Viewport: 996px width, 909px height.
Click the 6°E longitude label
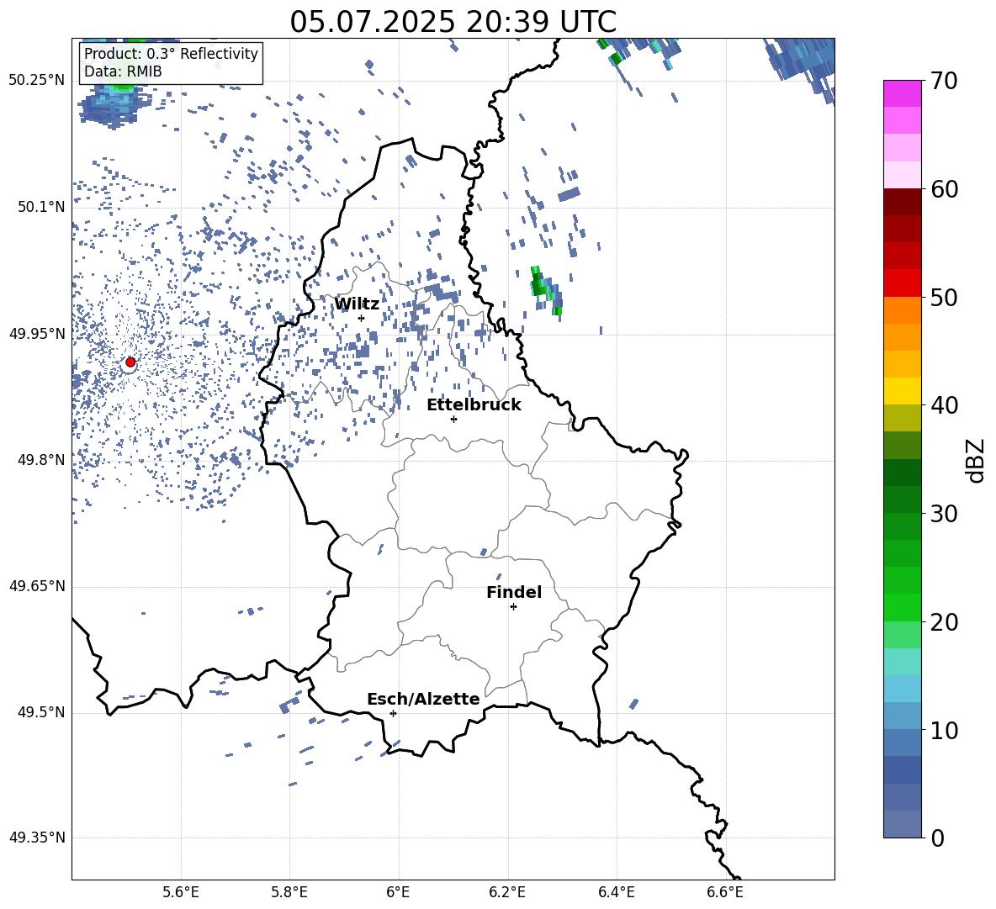coord(398,893)
